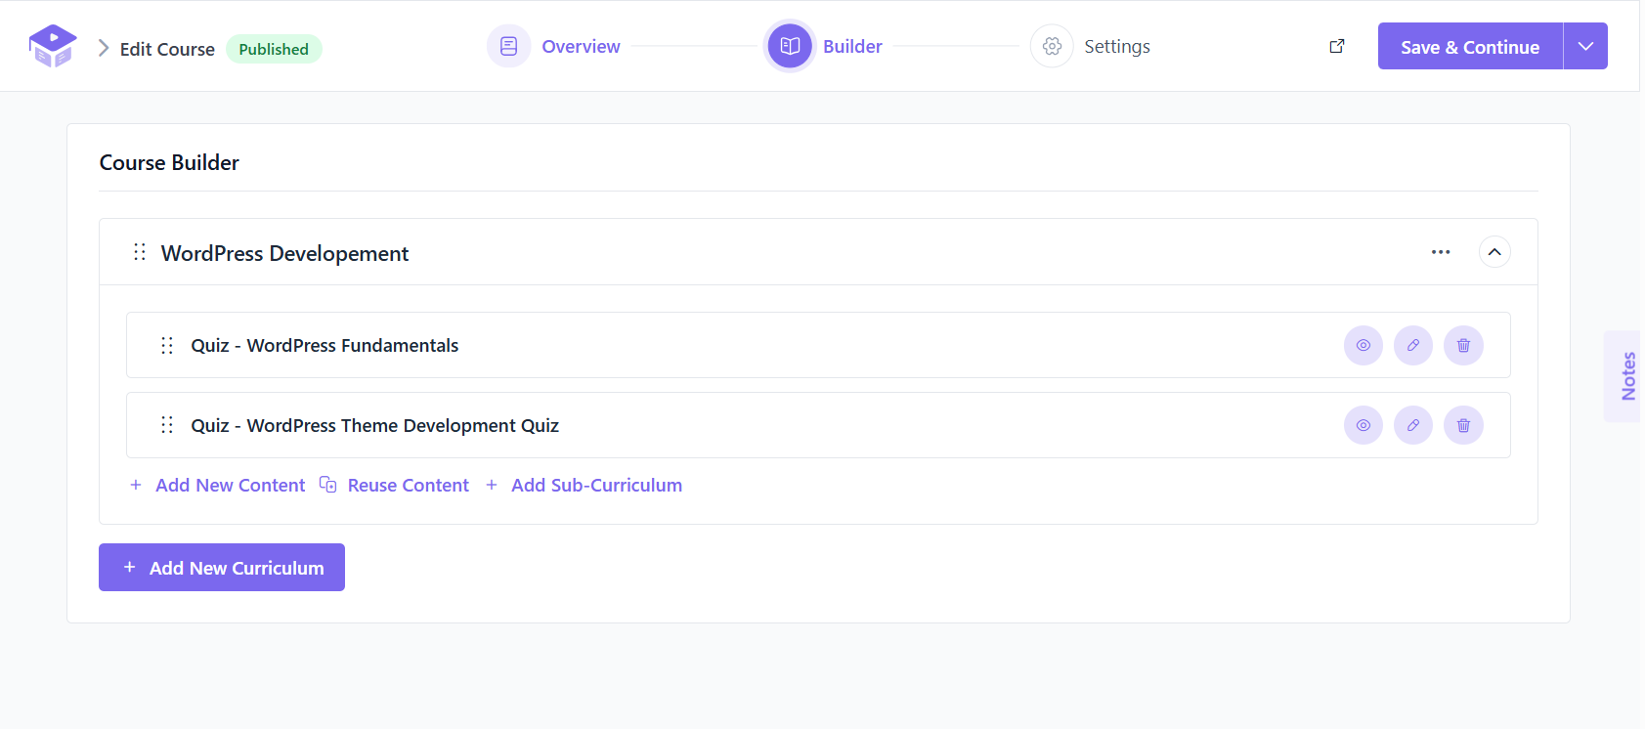Open course preview via external link icon
Viewport: 1645px width, 729px height.
1337,46
